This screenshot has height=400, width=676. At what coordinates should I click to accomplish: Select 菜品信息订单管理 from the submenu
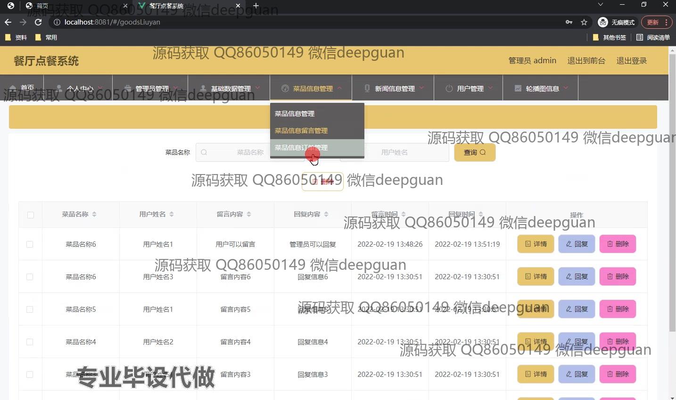point(301,148)
